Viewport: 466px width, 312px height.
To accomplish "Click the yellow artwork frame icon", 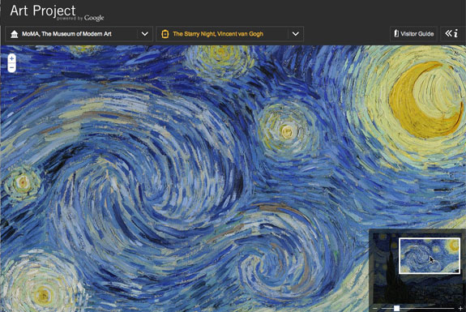I will click(165, 34).
